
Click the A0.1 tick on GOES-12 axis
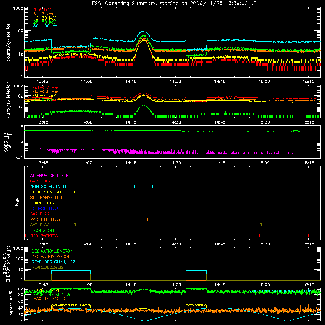pyautogui.click(x=18, y=157)
